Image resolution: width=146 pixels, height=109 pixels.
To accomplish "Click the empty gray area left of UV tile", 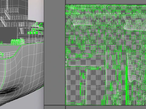I will [x=55, y=52].
